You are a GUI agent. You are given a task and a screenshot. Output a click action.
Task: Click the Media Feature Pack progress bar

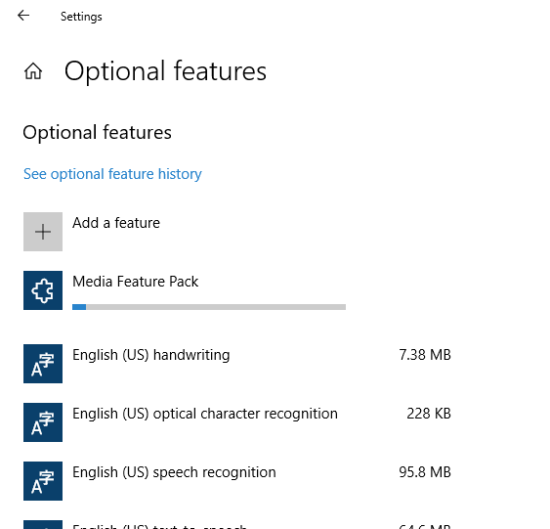click(209, 307)
